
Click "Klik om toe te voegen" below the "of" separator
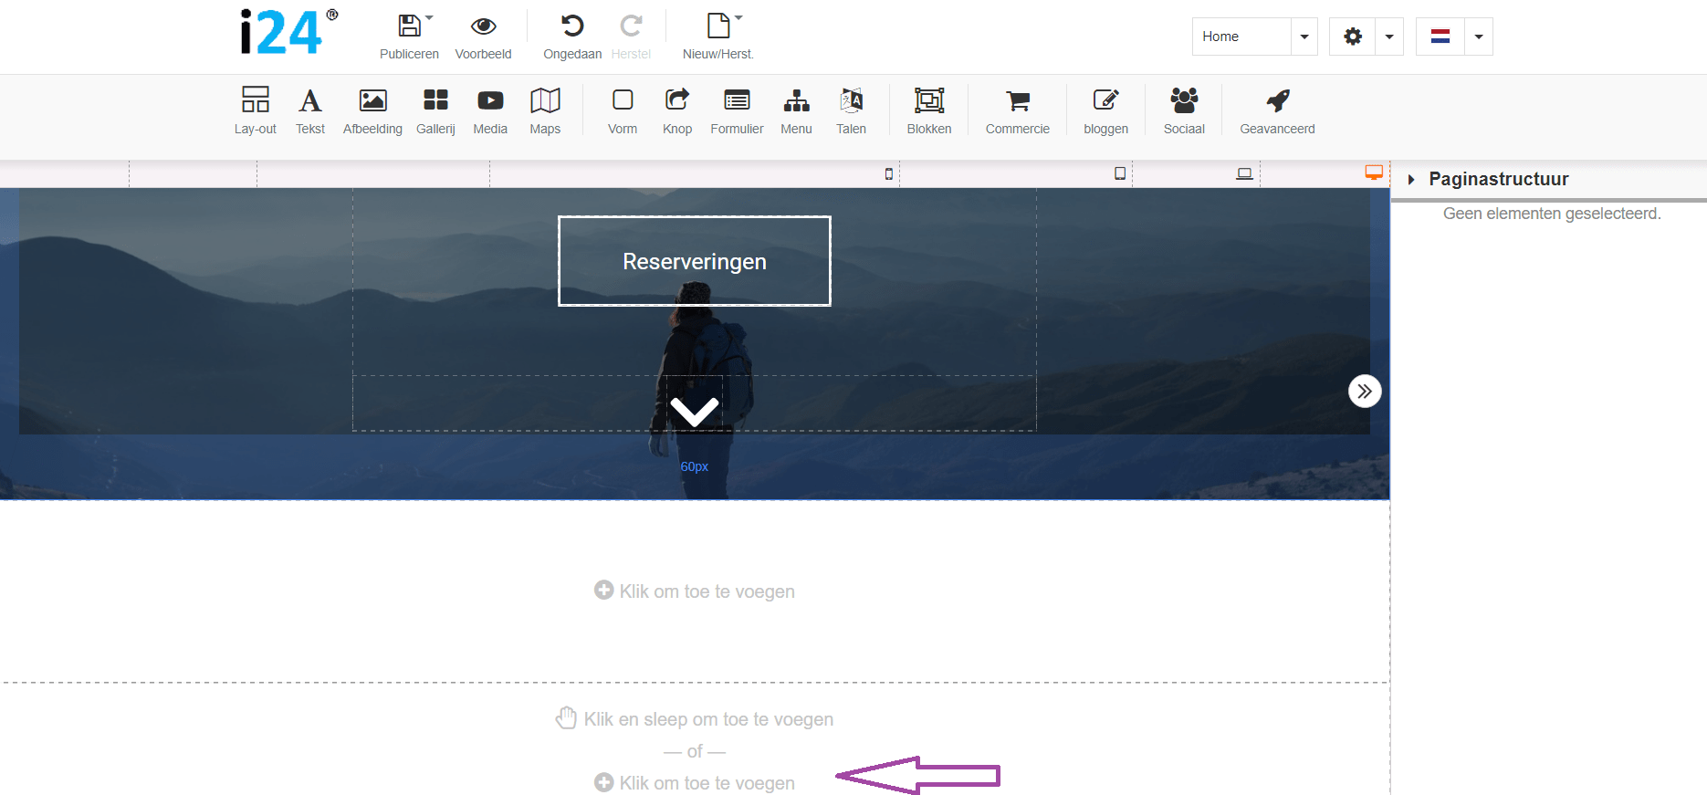click(x=695, y=783)
